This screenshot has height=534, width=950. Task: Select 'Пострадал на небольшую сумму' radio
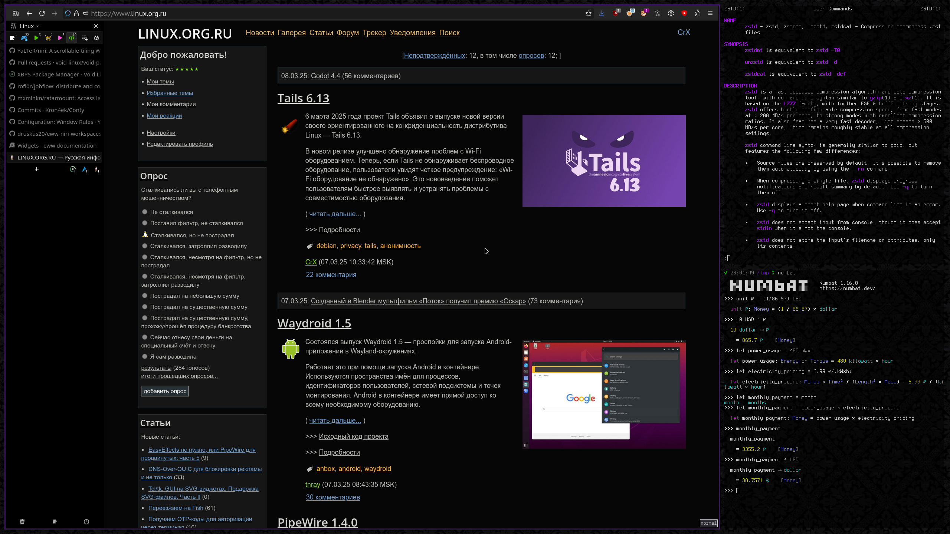pyautogui.click(x=145, y=296)
